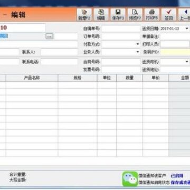
Task: Expand the 送货司机 driver dropdown
Action: [187, 62]
